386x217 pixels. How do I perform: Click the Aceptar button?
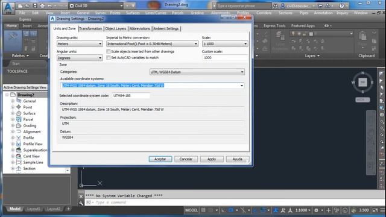tap(160, 159)
